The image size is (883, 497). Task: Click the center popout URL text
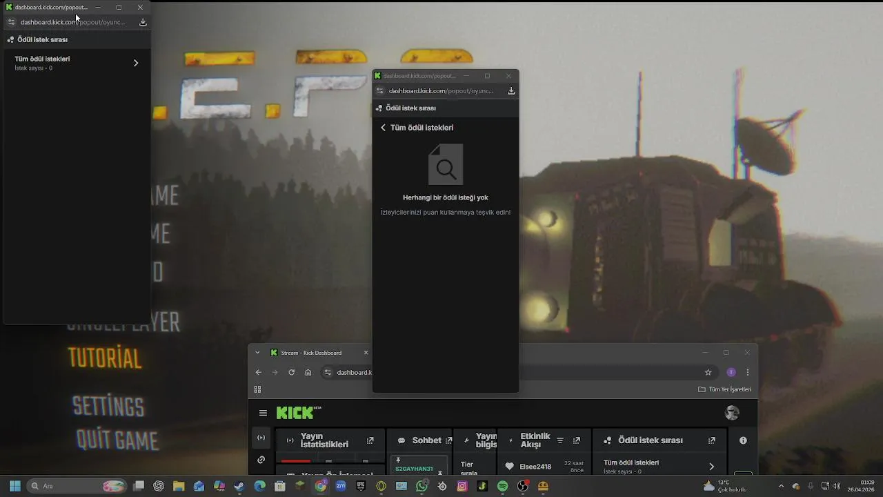click(441, 90)
